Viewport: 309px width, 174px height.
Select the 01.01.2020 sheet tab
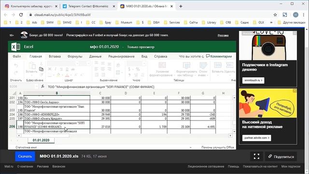point(41,140)
